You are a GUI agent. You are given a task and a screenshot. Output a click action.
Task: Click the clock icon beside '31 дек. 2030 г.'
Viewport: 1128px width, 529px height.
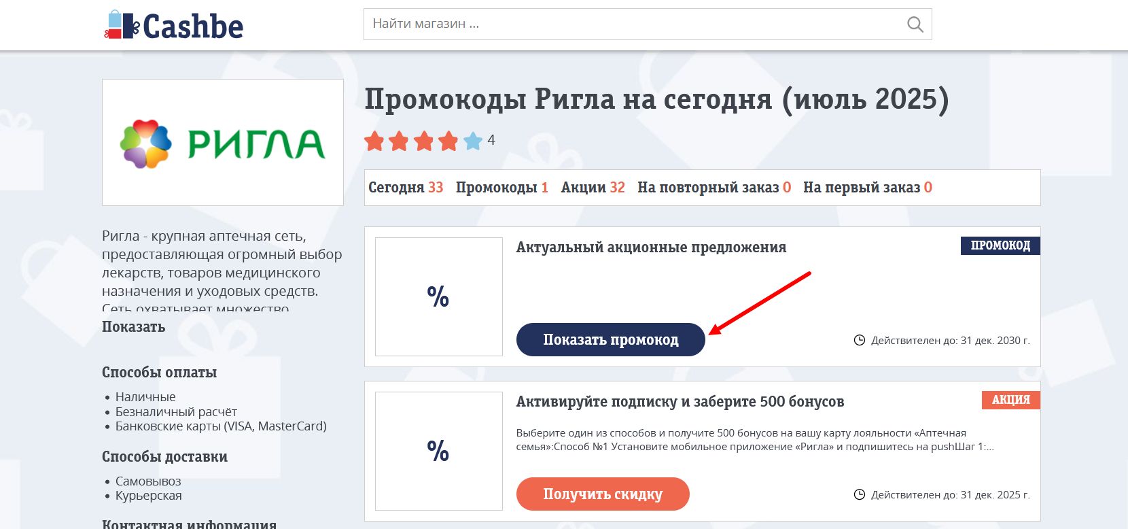(x=860, y=340)
